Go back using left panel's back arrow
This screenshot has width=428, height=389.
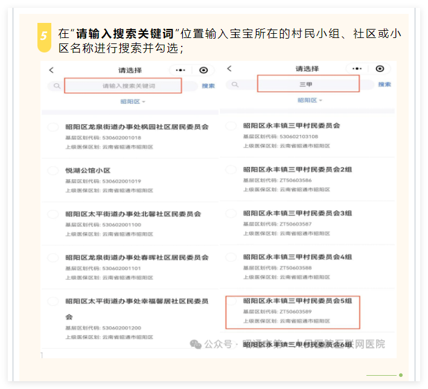[51, 70]
